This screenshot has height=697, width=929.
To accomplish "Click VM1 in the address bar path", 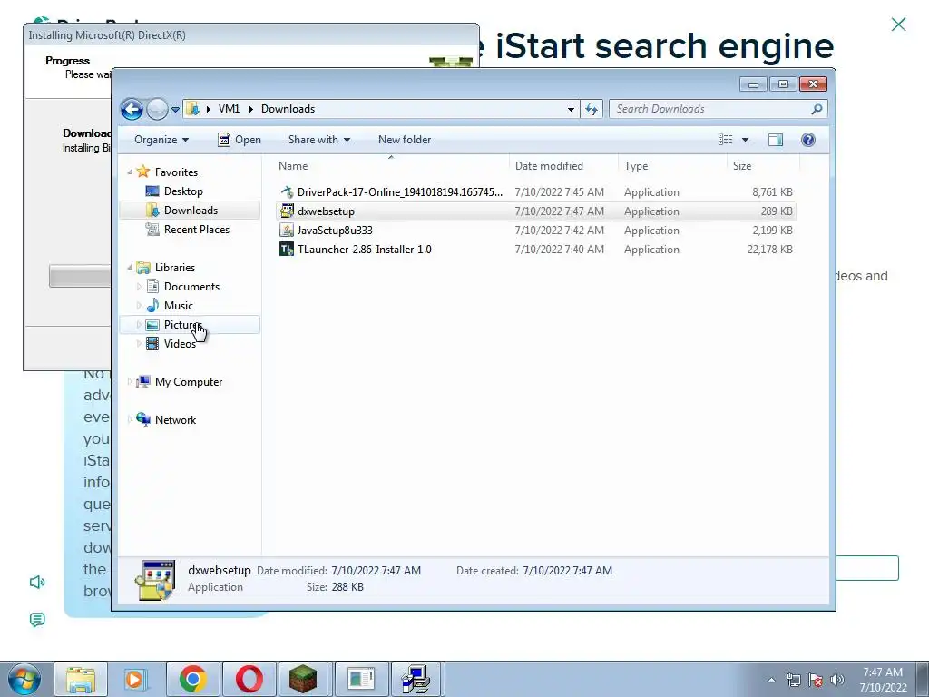I will (x=229, y=109).
